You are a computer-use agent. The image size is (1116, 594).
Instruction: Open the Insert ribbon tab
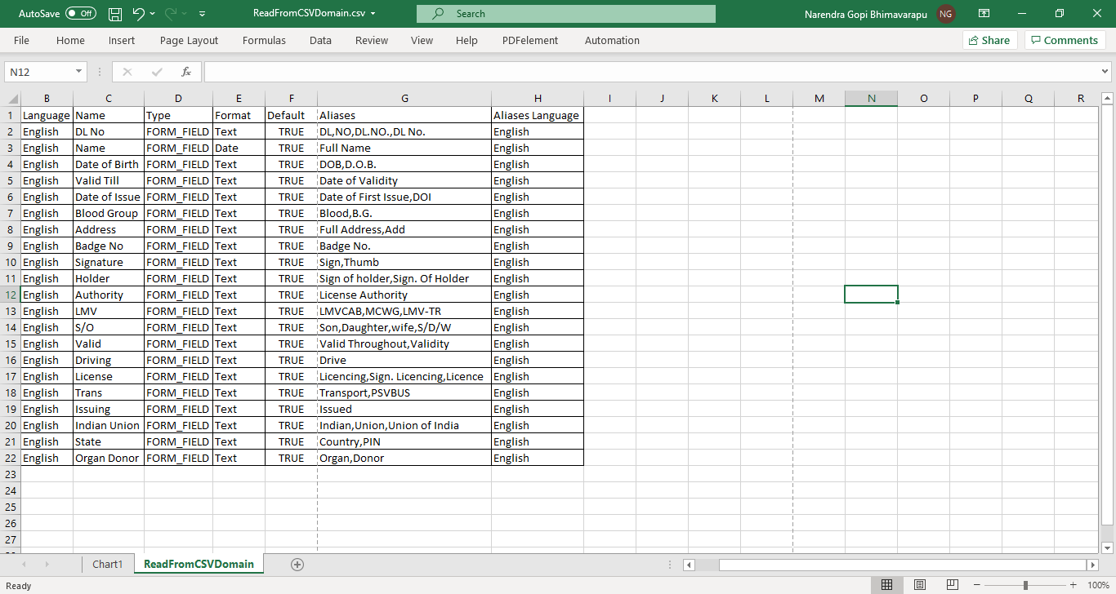(x=122, y=40)
